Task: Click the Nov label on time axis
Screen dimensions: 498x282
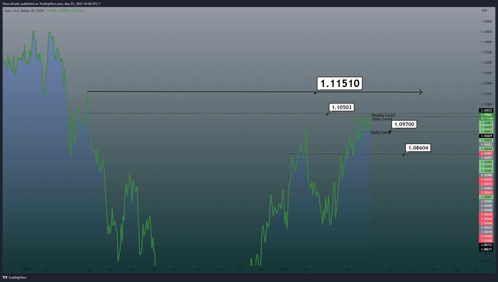Action: pos(240,269)
